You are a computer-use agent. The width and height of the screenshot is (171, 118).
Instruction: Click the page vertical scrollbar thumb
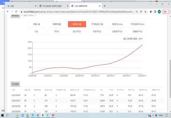click(x=170, y=79)
